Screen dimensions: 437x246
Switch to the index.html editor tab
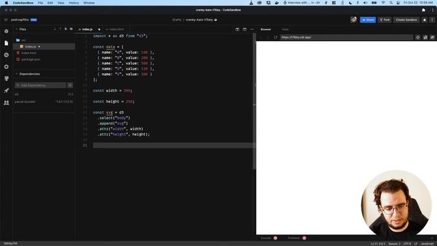tap(116, 29)
